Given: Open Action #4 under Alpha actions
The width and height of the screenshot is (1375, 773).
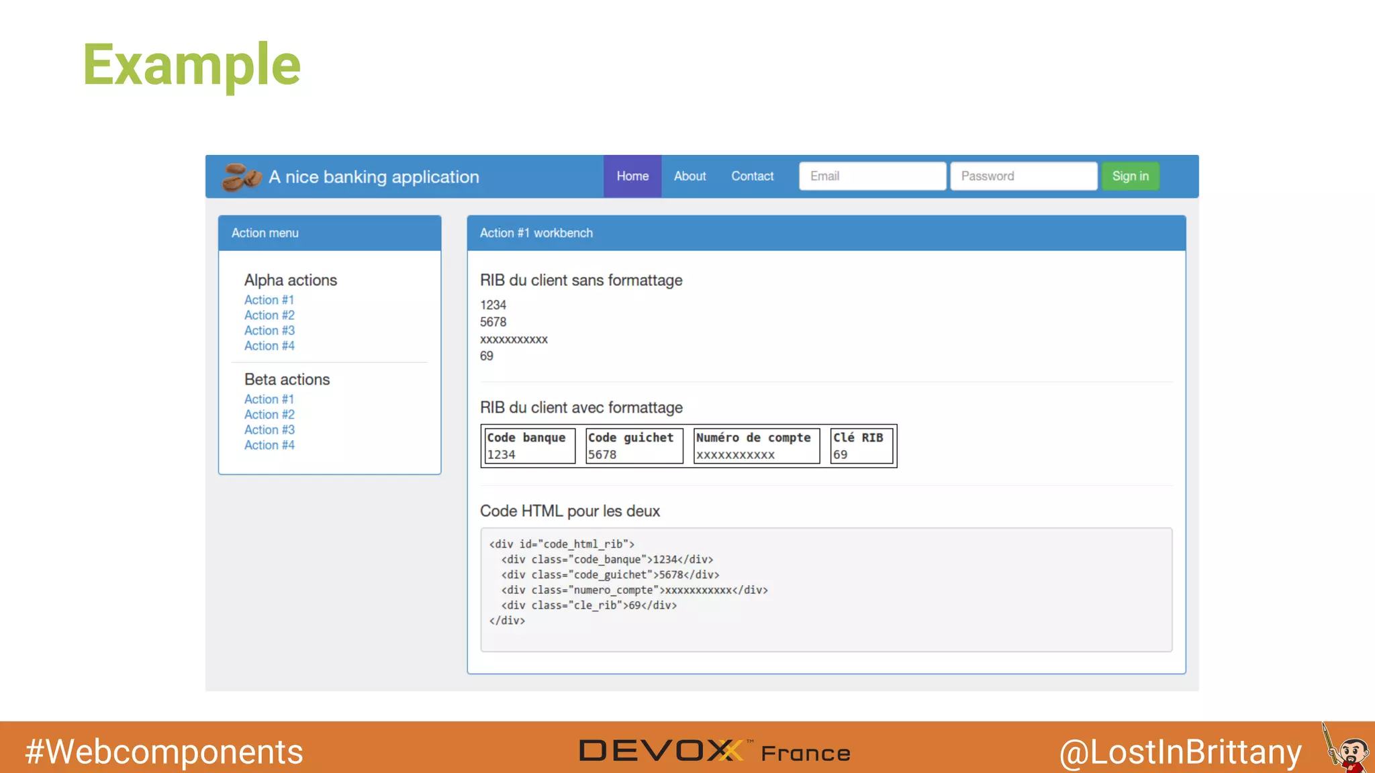Looking at the screenshot, I should coord(269,346).
